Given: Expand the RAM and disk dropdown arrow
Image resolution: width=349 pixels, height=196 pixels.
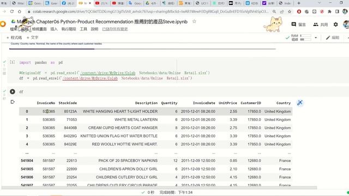Looking at the screenshot, I should tap(316, 38).
